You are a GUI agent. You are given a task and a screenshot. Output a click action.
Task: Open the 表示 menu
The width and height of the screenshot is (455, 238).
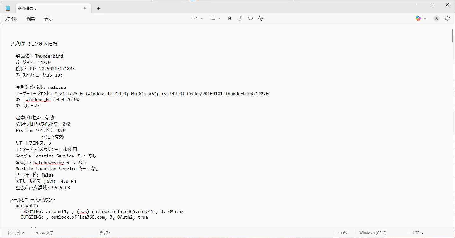point(49,19)
